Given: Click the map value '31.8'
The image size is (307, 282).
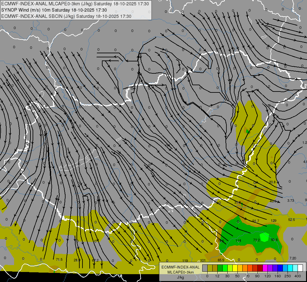Looking at the screenshot, I should click(x=237, y=202).
